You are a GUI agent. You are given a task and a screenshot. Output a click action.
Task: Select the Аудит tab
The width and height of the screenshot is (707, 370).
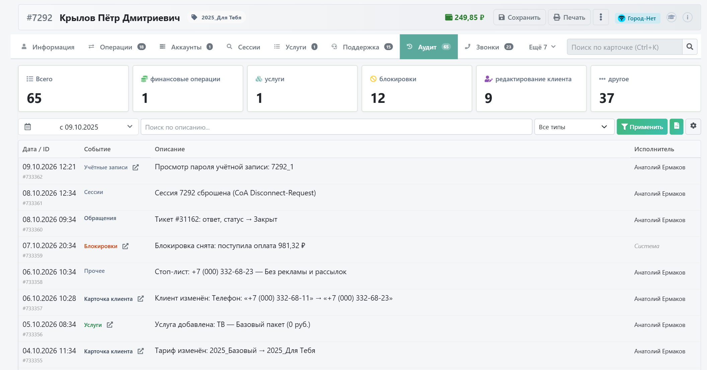(428, 47)
